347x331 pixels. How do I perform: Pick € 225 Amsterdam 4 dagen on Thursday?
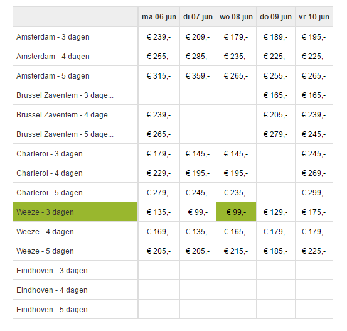click(x=275, y=57)
